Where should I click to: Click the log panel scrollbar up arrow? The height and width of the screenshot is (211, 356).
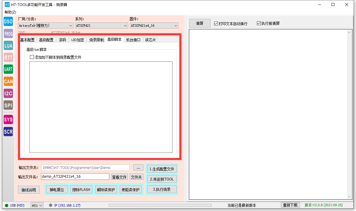pyautogui.click(x=349, y=32)
